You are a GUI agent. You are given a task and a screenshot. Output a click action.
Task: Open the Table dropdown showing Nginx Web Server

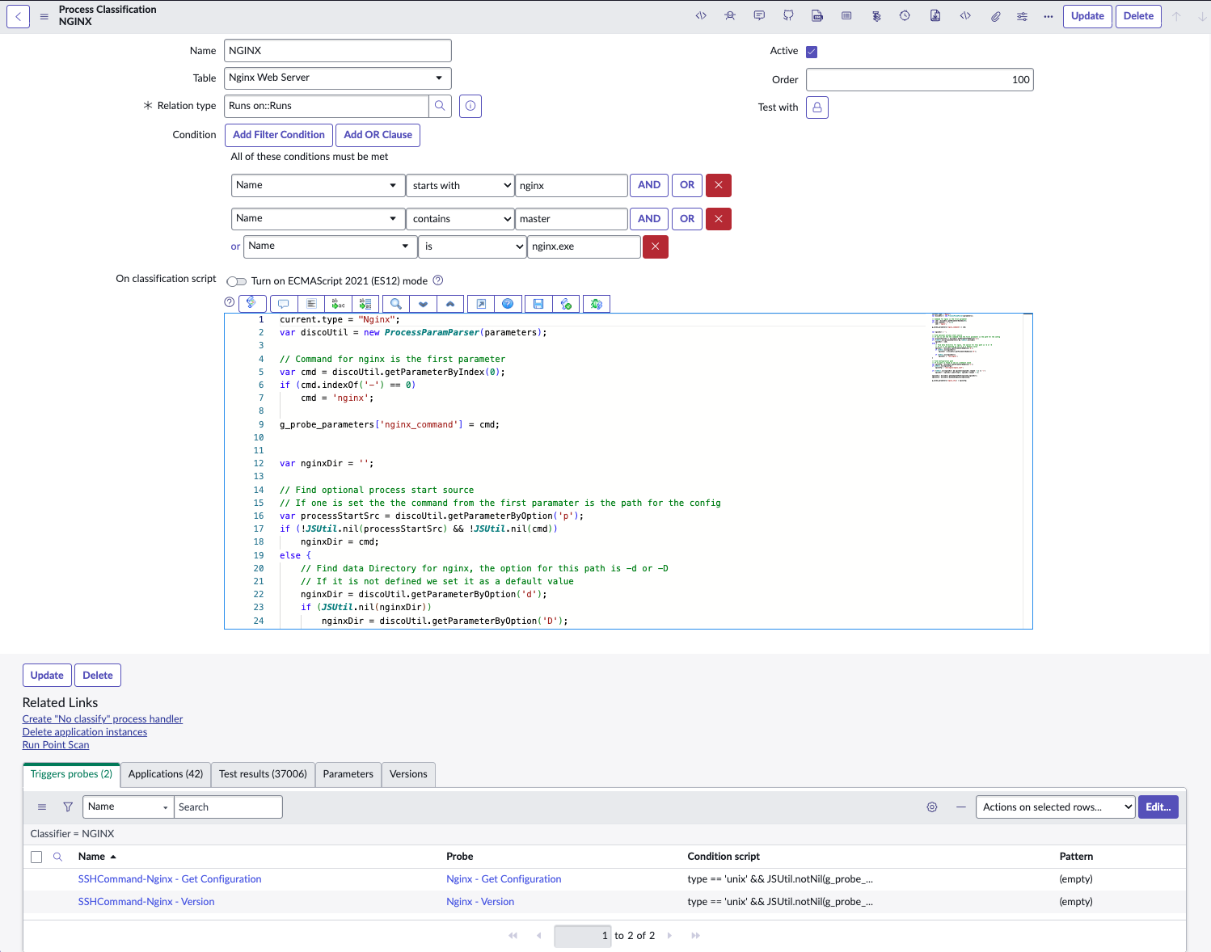pos(338,78)
